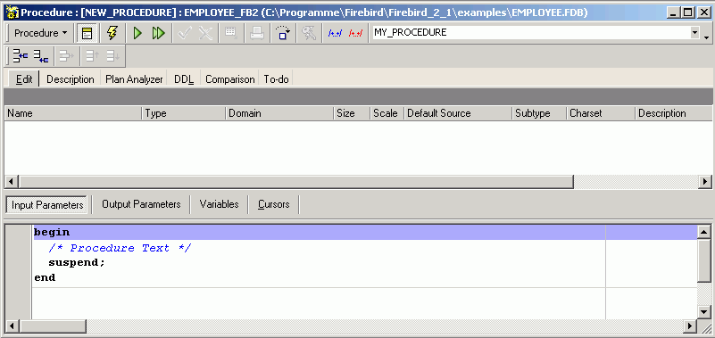Click the grayed move parameter up icon
This screenshot has height=338, width=715.
coord(93,56)
